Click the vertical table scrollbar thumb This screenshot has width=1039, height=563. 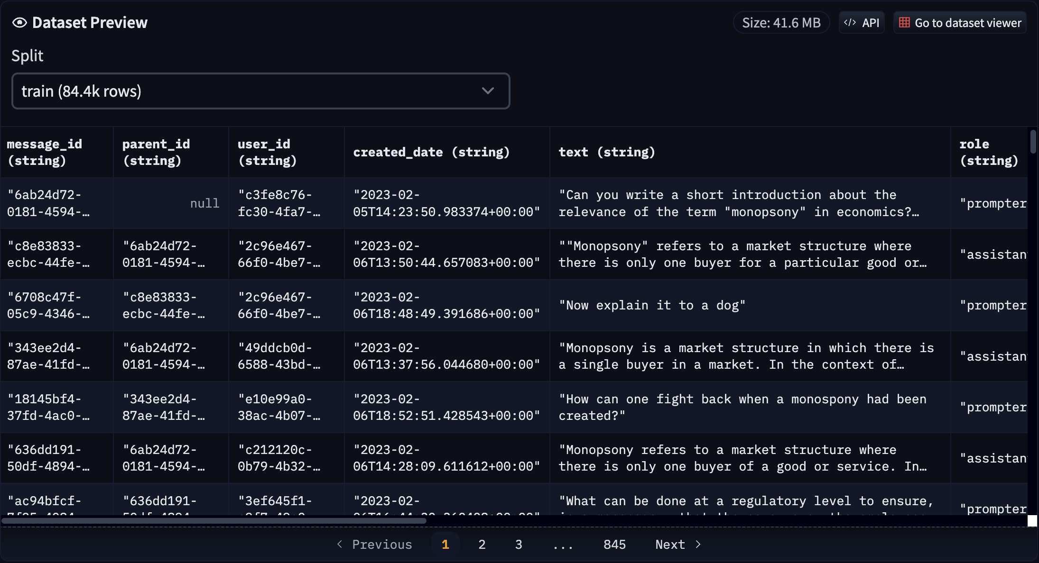tap(1033, 142)
